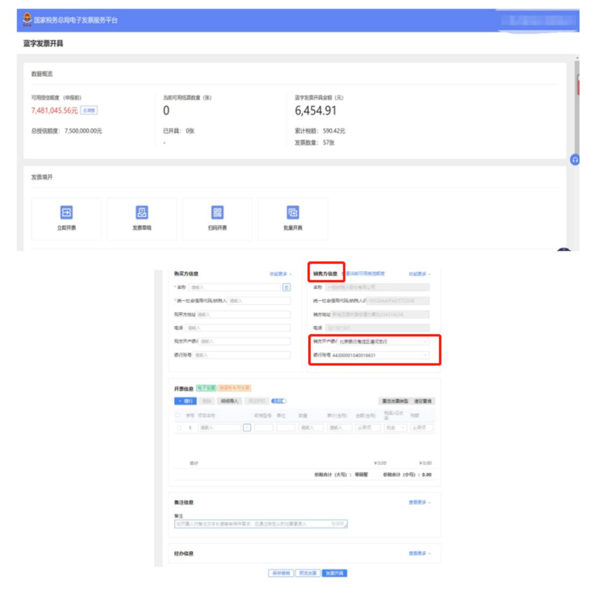Screen dimensions: 598x589
Task: Click the 保存草稿 save draft button
Action: tap(281, 573)
